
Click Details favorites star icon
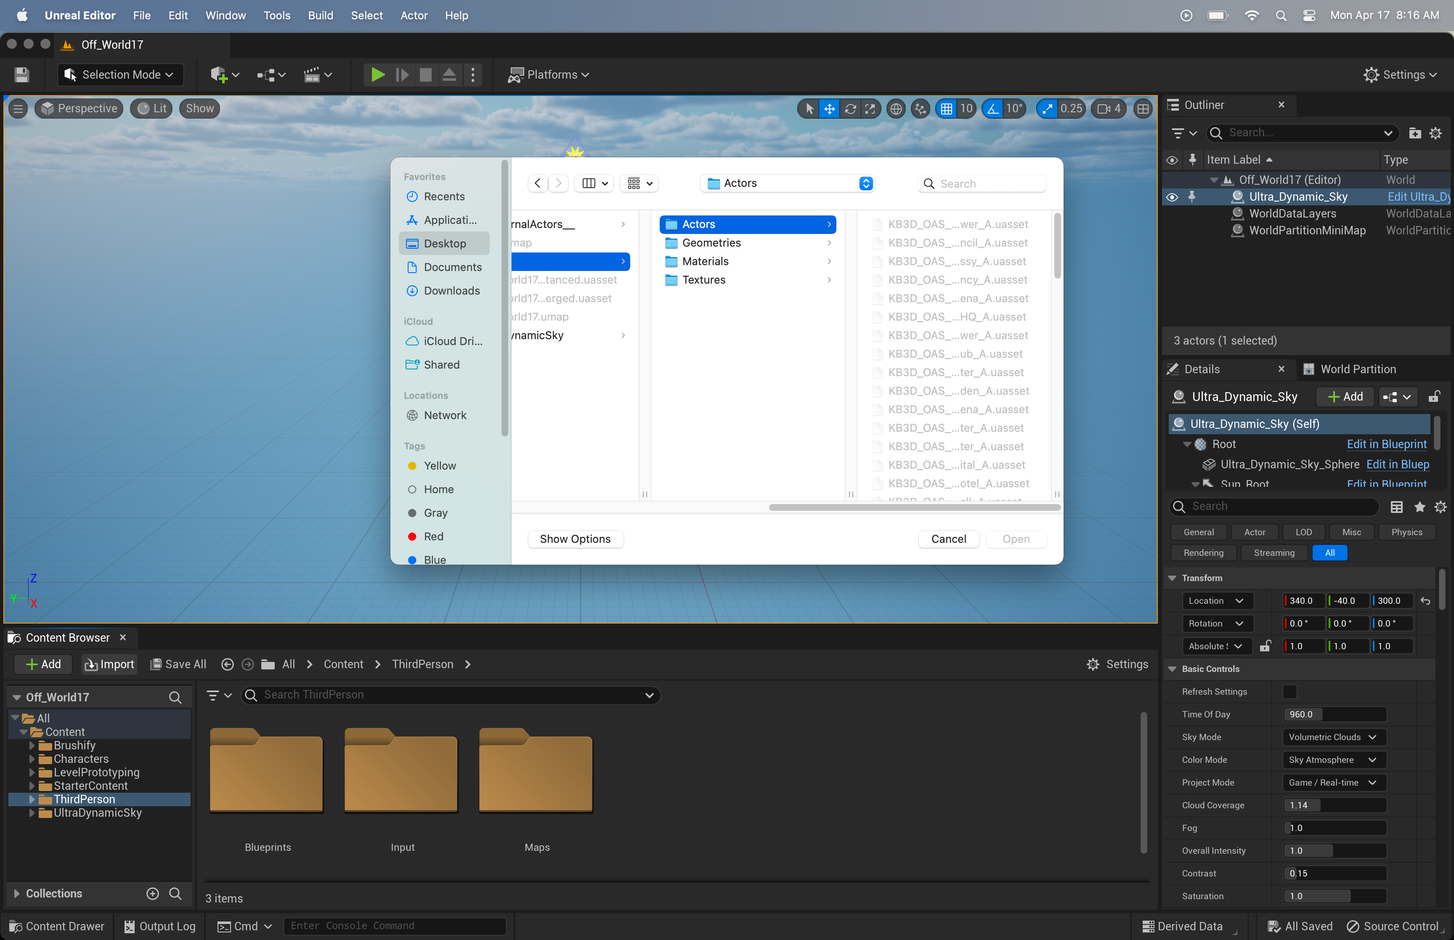click(1419, 507)
